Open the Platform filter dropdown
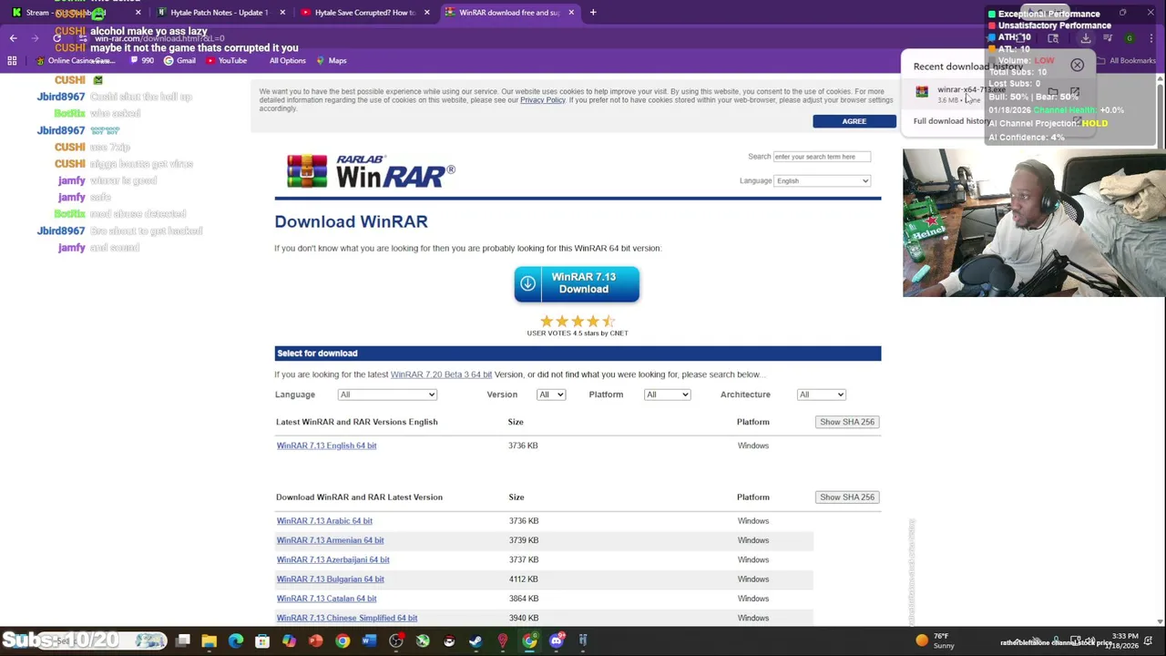 coord(667,395)
